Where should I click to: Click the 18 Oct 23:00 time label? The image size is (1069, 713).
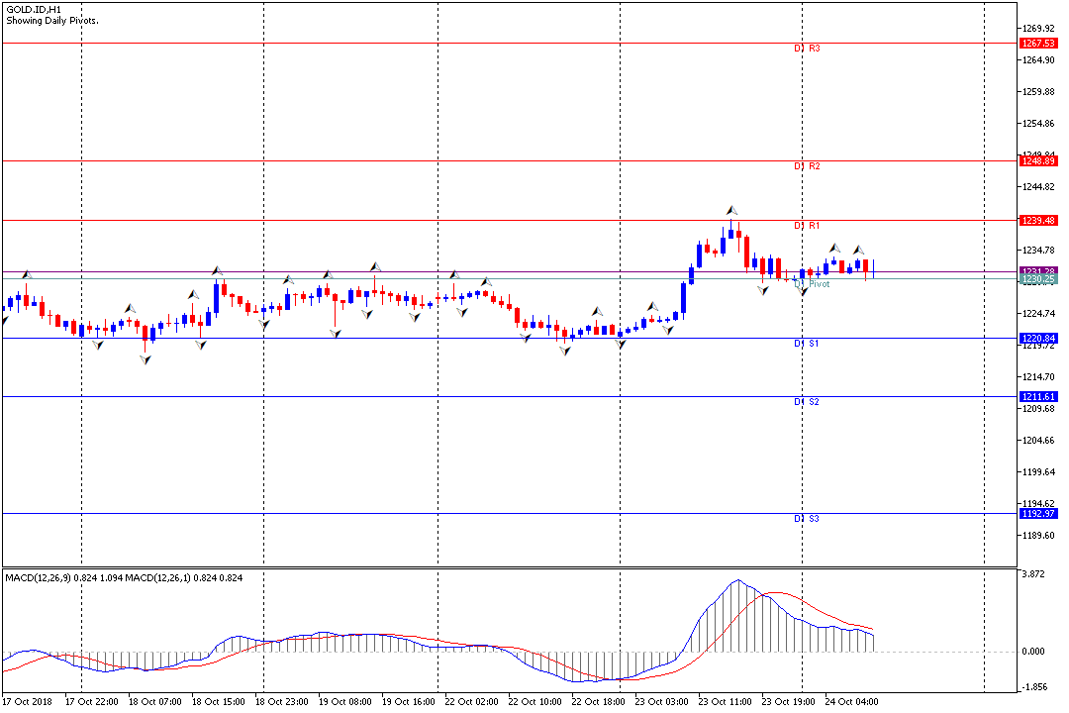coord(281,702)
